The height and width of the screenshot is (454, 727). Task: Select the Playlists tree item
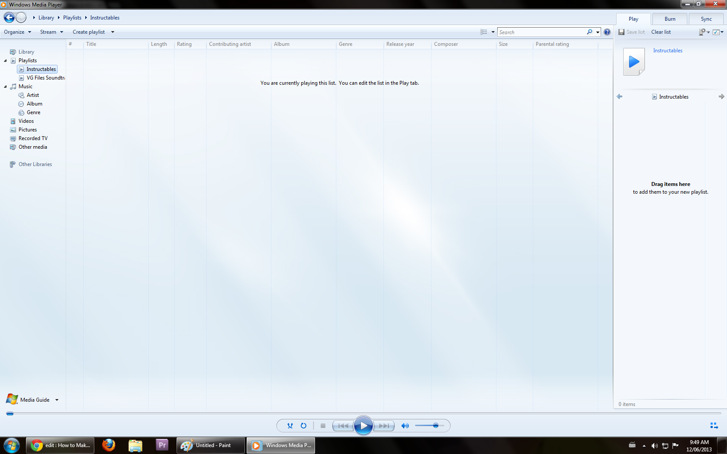pos(24,61)
